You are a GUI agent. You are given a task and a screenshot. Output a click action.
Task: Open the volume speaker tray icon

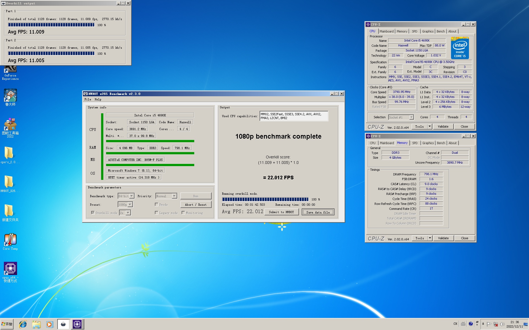tap(502, 324)
